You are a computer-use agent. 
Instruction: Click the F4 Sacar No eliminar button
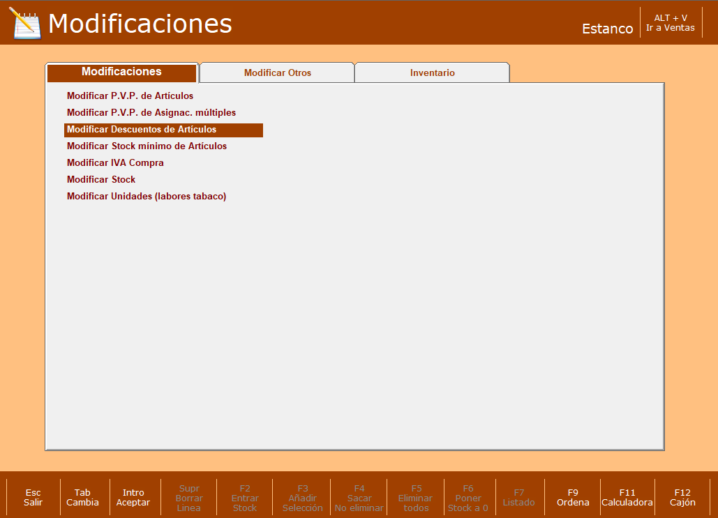point(359,498)
